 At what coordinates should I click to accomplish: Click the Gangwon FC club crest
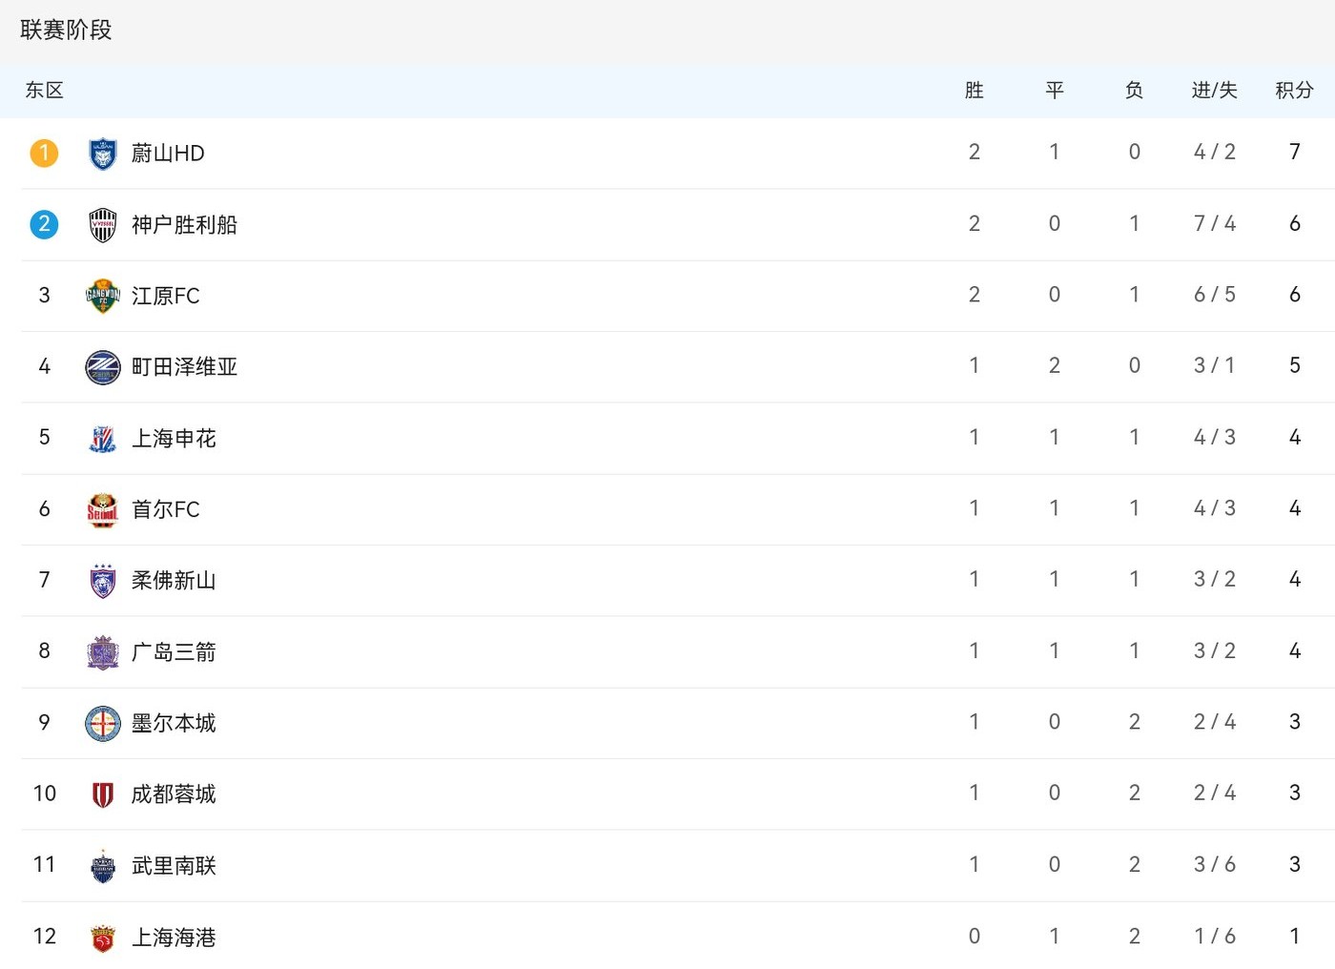(102, 296)
